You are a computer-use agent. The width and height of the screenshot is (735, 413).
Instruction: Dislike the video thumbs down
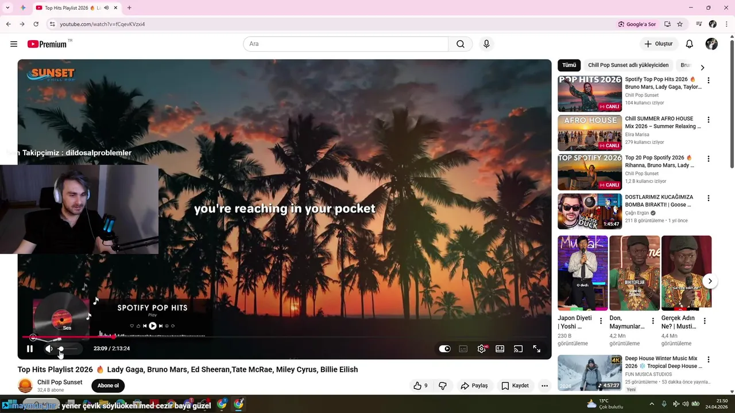443,386
